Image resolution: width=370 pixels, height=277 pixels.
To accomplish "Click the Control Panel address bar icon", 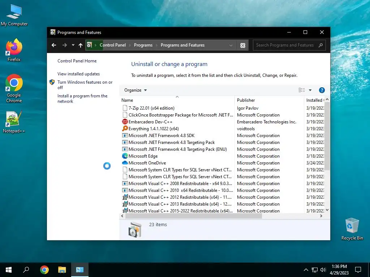I will pyautogui.click(x=89, y=45).
